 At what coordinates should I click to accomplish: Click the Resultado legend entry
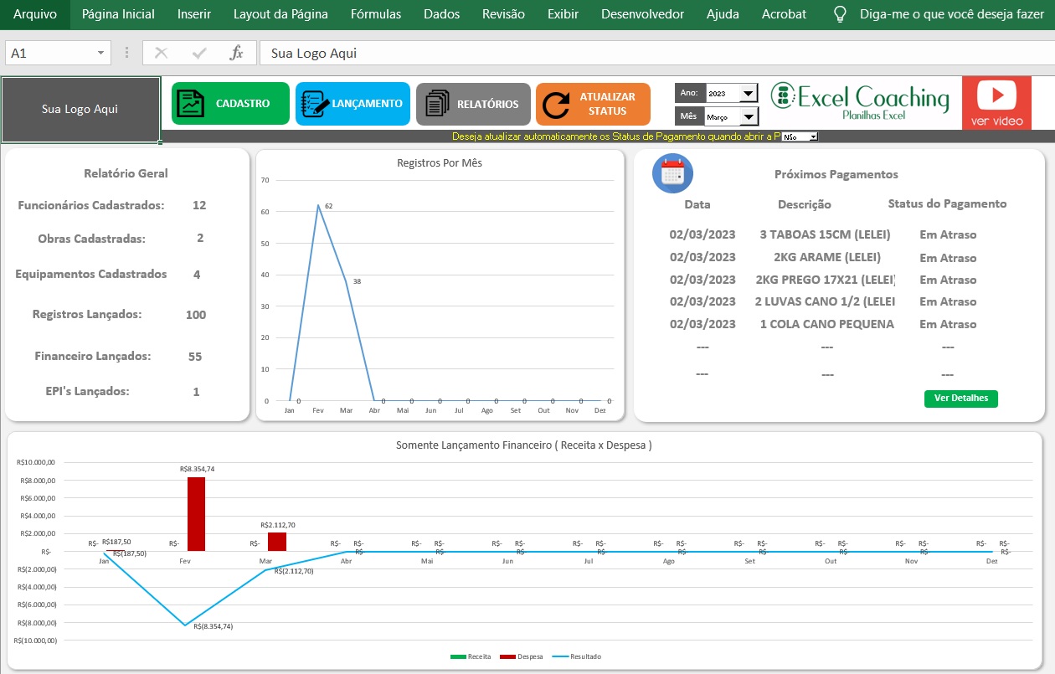(576, 656)
